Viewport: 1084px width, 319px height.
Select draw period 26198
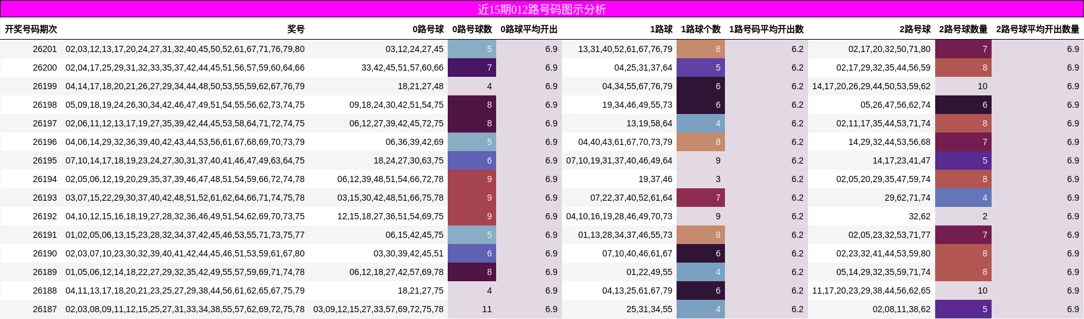pyautogui.click(x=45, y=105)
